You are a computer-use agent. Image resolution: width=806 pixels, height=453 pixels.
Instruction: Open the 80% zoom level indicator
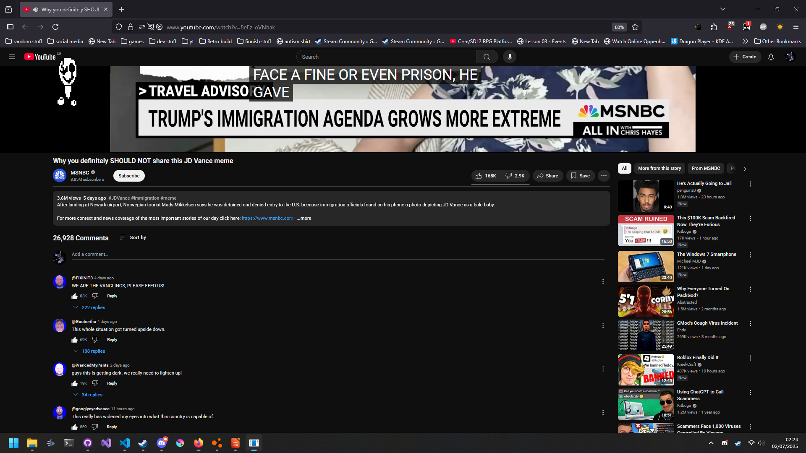[619, 27]
